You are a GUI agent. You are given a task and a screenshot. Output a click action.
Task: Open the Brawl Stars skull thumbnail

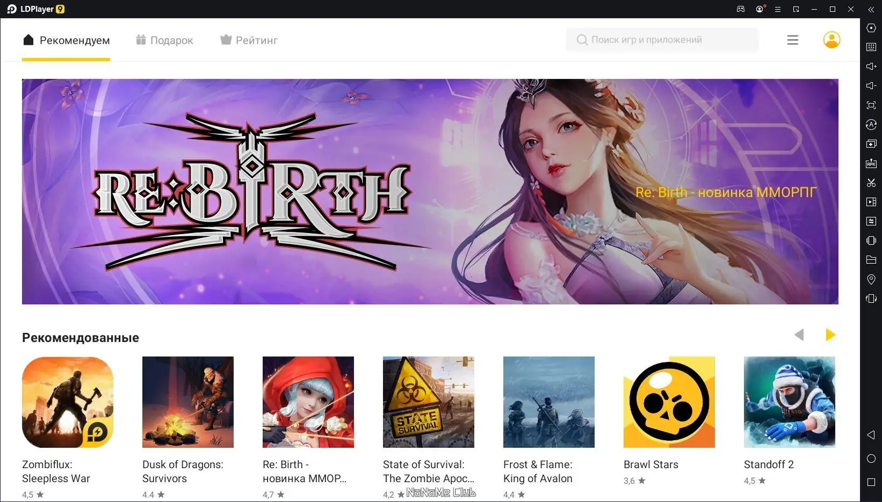669,402
